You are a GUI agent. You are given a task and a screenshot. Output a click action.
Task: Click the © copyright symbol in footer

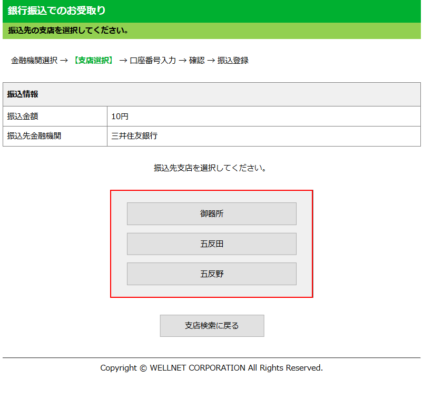[143, 368]
